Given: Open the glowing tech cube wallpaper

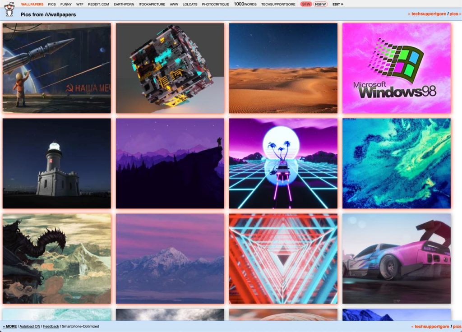Looking at the screenshot, I should [x=170, y=68].
